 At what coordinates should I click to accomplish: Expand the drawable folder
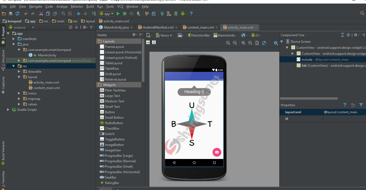[19, 72]
